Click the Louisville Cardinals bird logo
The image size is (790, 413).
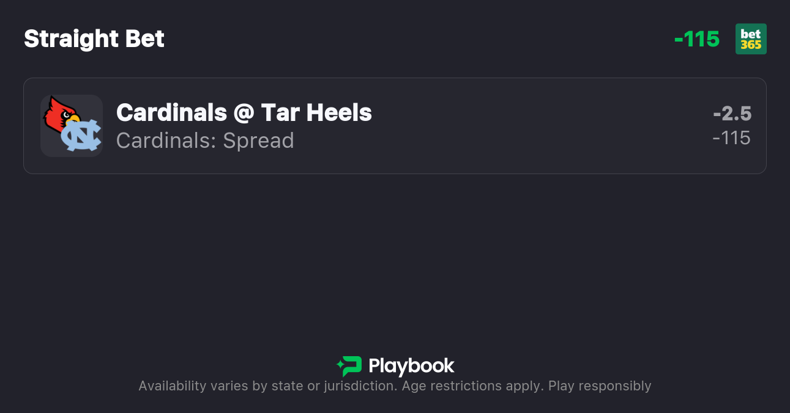tap(60, 114)
